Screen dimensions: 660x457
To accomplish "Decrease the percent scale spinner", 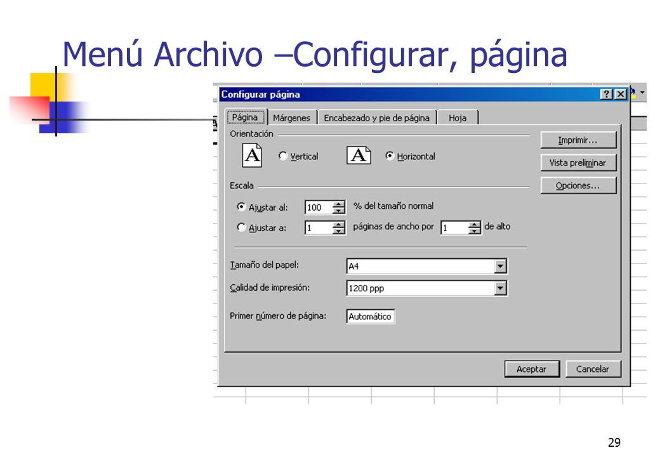I will [338, 210].
